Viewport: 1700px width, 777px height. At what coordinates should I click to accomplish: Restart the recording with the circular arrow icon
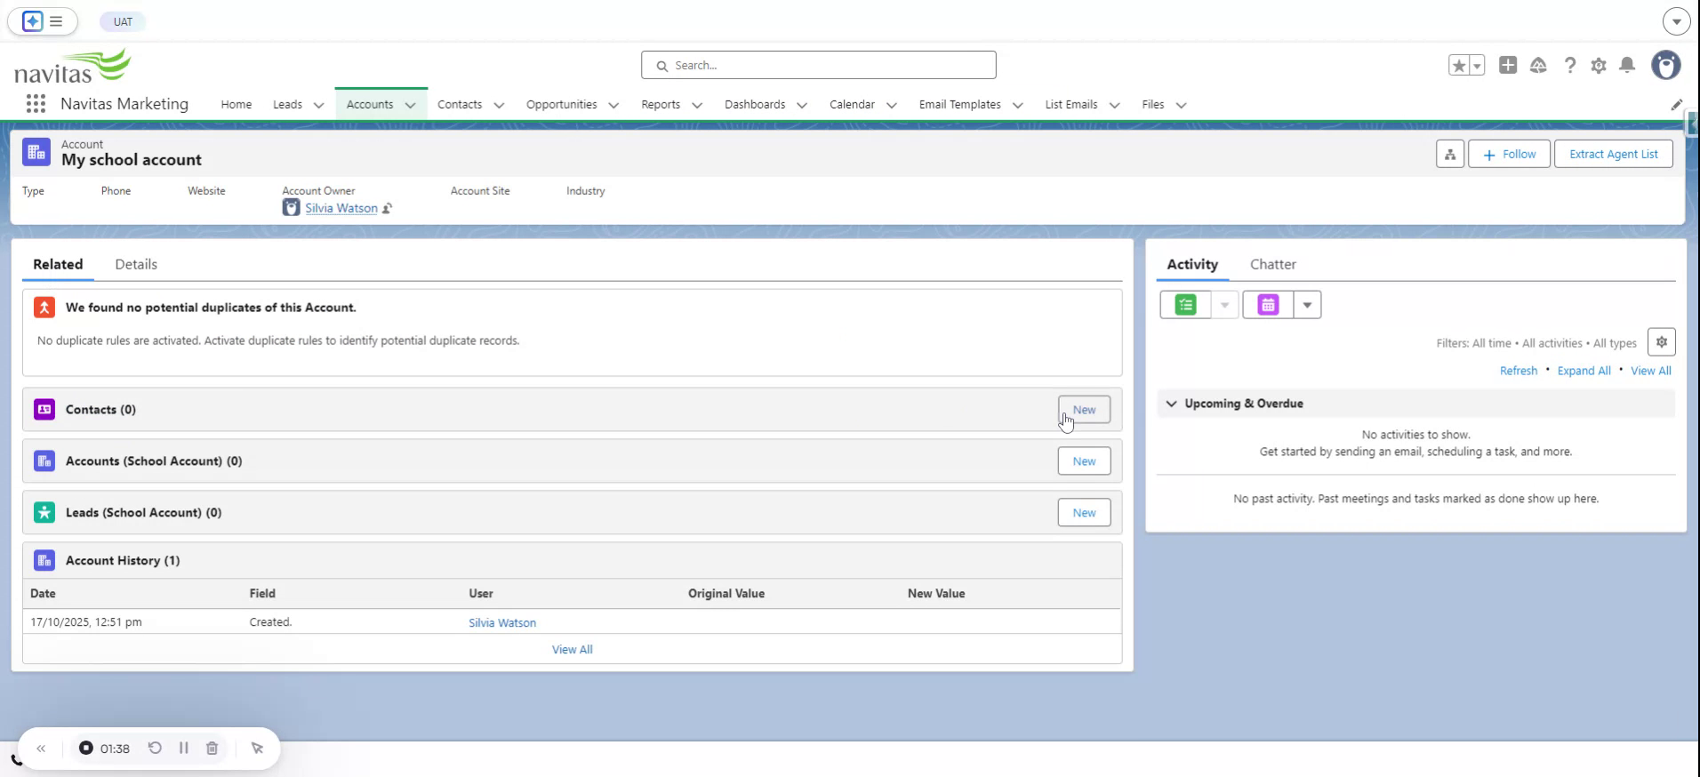point(155,748)
